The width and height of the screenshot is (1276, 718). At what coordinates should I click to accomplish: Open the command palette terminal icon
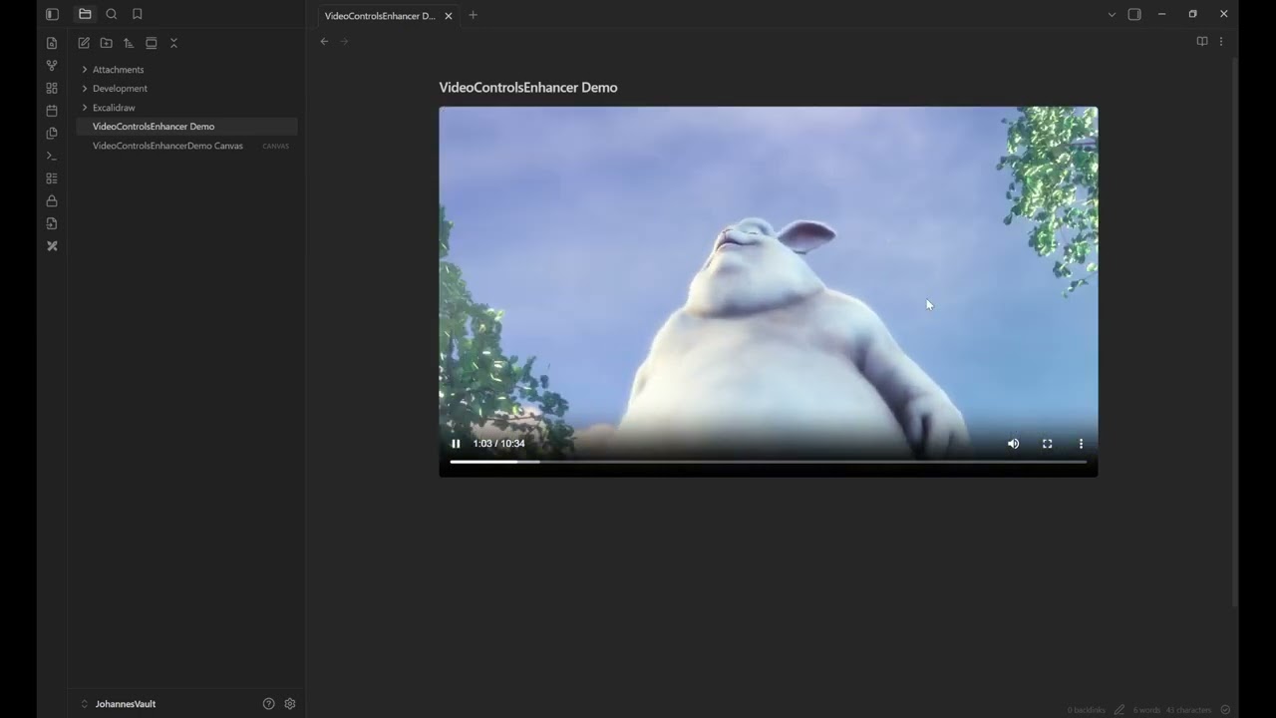52,156
